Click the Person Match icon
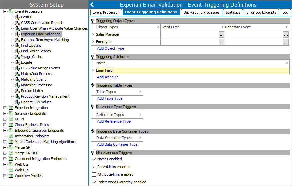 17,91
